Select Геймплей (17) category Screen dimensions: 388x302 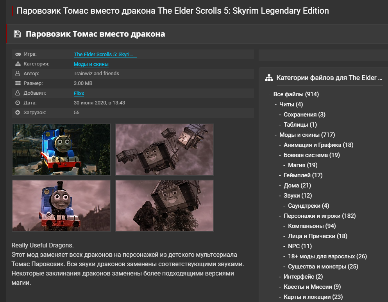[x=303, y=175]
